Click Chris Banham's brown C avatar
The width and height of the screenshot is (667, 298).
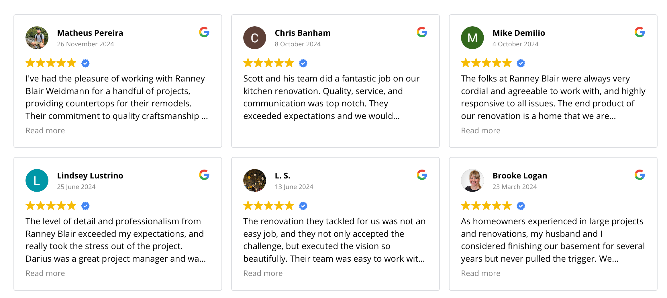coord(254,38)
